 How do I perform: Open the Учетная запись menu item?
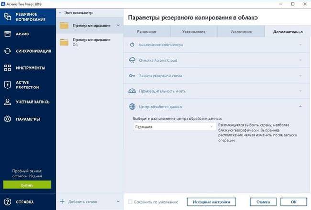(x=28, y=102)
